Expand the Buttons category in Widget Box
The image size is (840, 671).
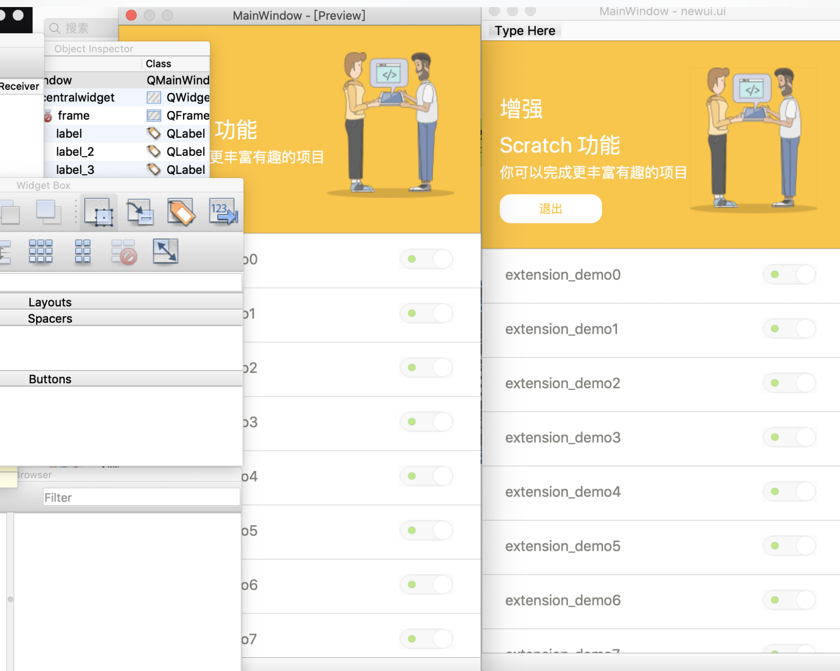(x=121, y=379)
